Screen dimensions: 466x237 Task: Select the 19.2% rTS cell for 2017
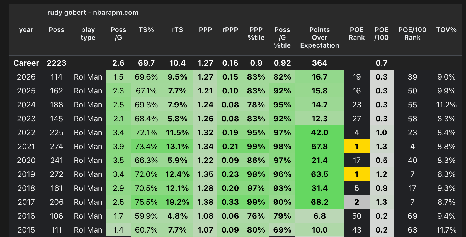point(178,202)
